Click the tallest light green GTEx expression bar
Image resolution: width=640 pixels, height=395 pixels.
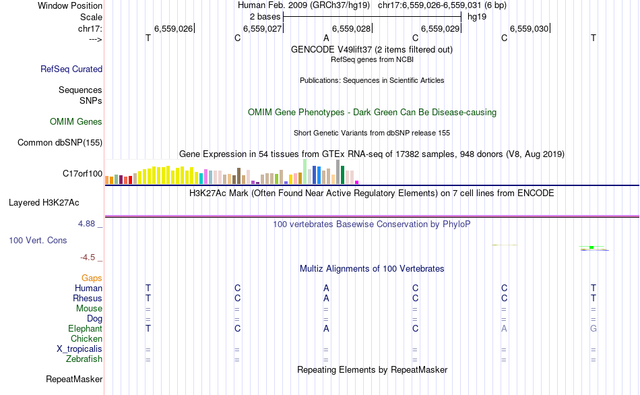[x=305, y=172]
